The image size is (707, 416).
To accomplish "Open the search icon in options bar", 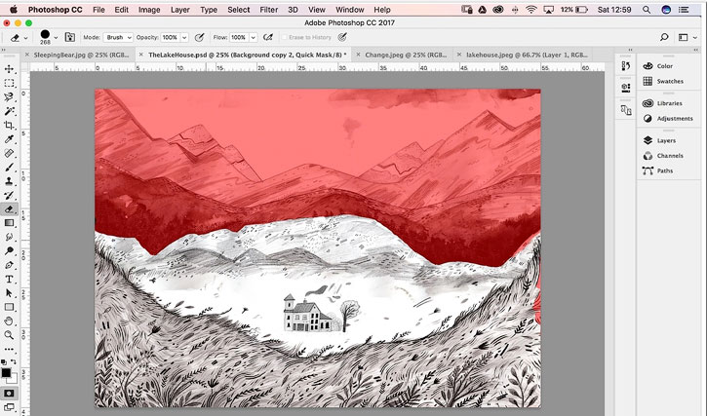I will coord(664,37).
